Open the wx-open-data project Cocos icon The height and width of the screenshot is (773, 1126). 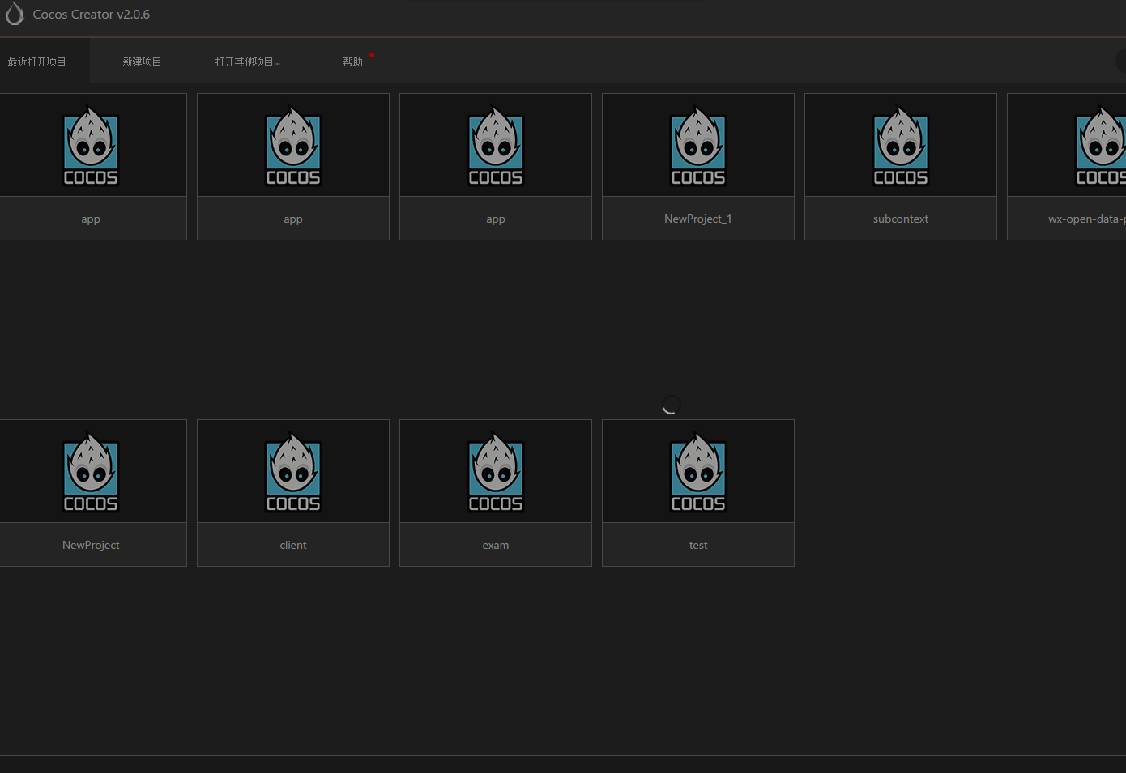tap(1101, 146)
